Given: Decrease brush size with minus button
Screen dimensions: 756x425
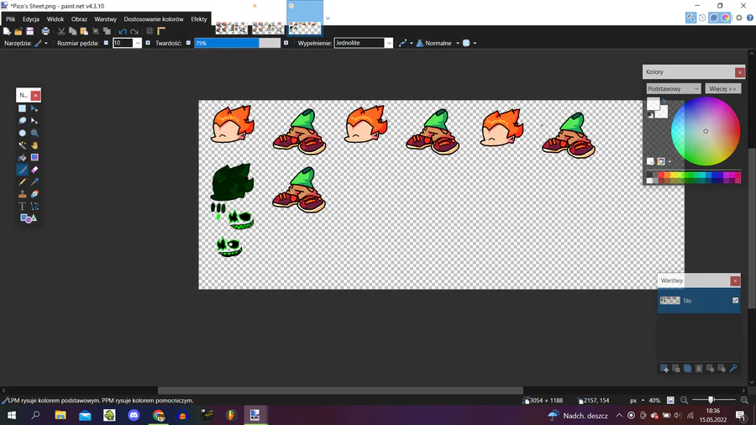Looking at the screenshot, I should pyautogui.click(x=106, y=43).
